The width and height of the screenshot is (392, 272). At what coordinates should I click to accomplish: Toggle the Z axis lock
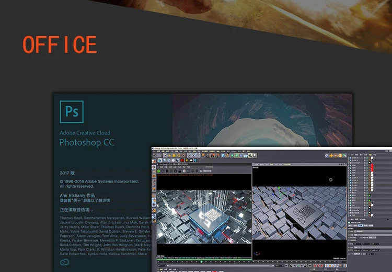[x=198, y=155]
